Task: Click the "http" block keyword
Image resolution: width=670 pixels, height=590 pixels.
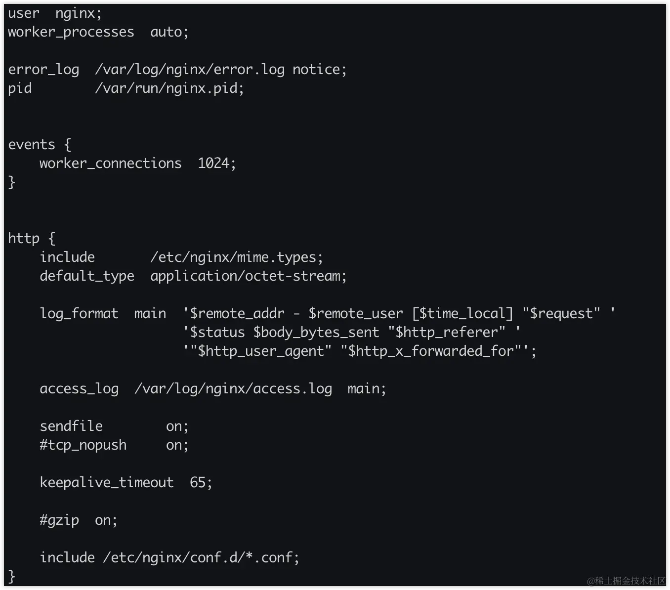Action: click(23, 239)
